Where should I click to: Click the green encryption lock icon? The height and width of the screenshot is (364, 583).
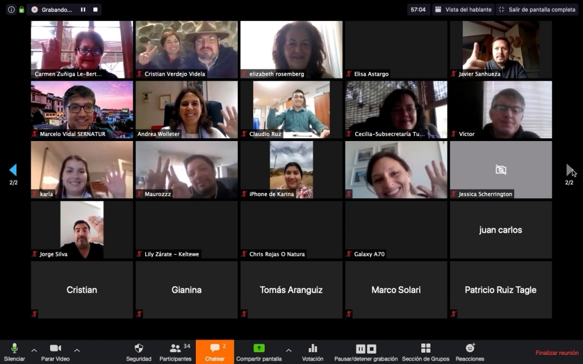(x=22, y=10)
